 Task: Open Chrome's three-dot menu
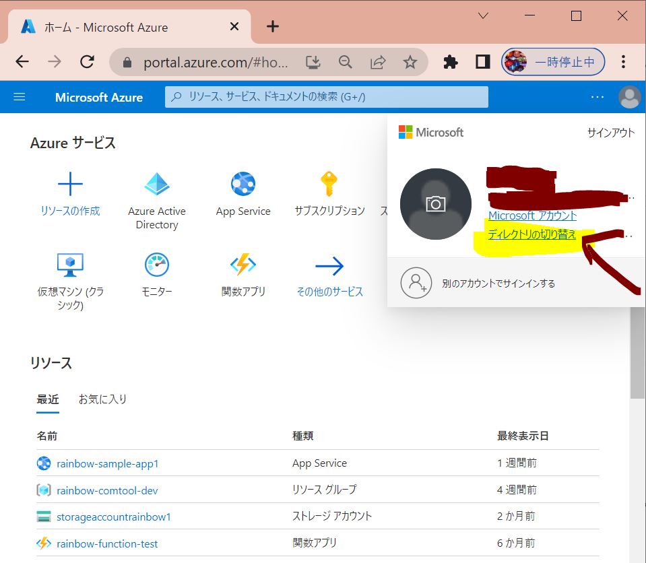click(624, 62)
